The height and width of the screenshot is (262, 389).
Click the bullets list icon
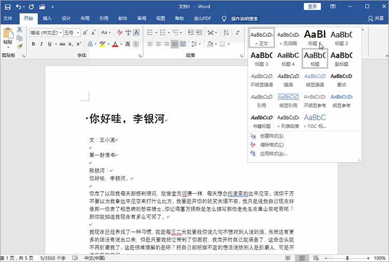(150, 33)
